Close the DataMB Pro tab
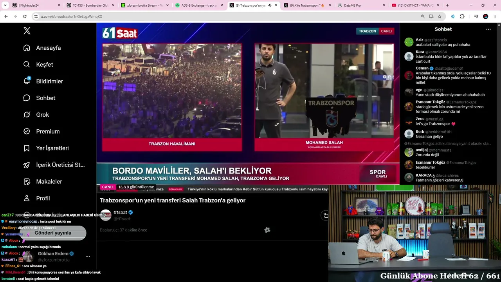The image size is (501, 282). click(384, 5)
